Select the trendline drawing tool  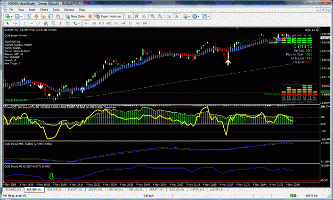(39, 23)
